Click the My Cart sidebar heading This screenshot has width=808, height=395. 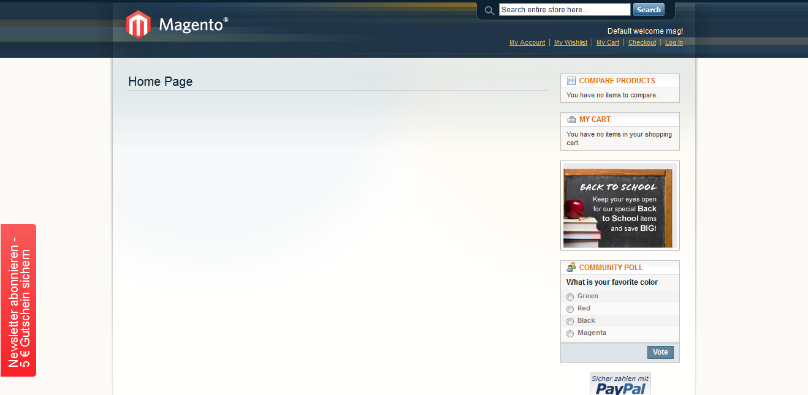(595, 119)
